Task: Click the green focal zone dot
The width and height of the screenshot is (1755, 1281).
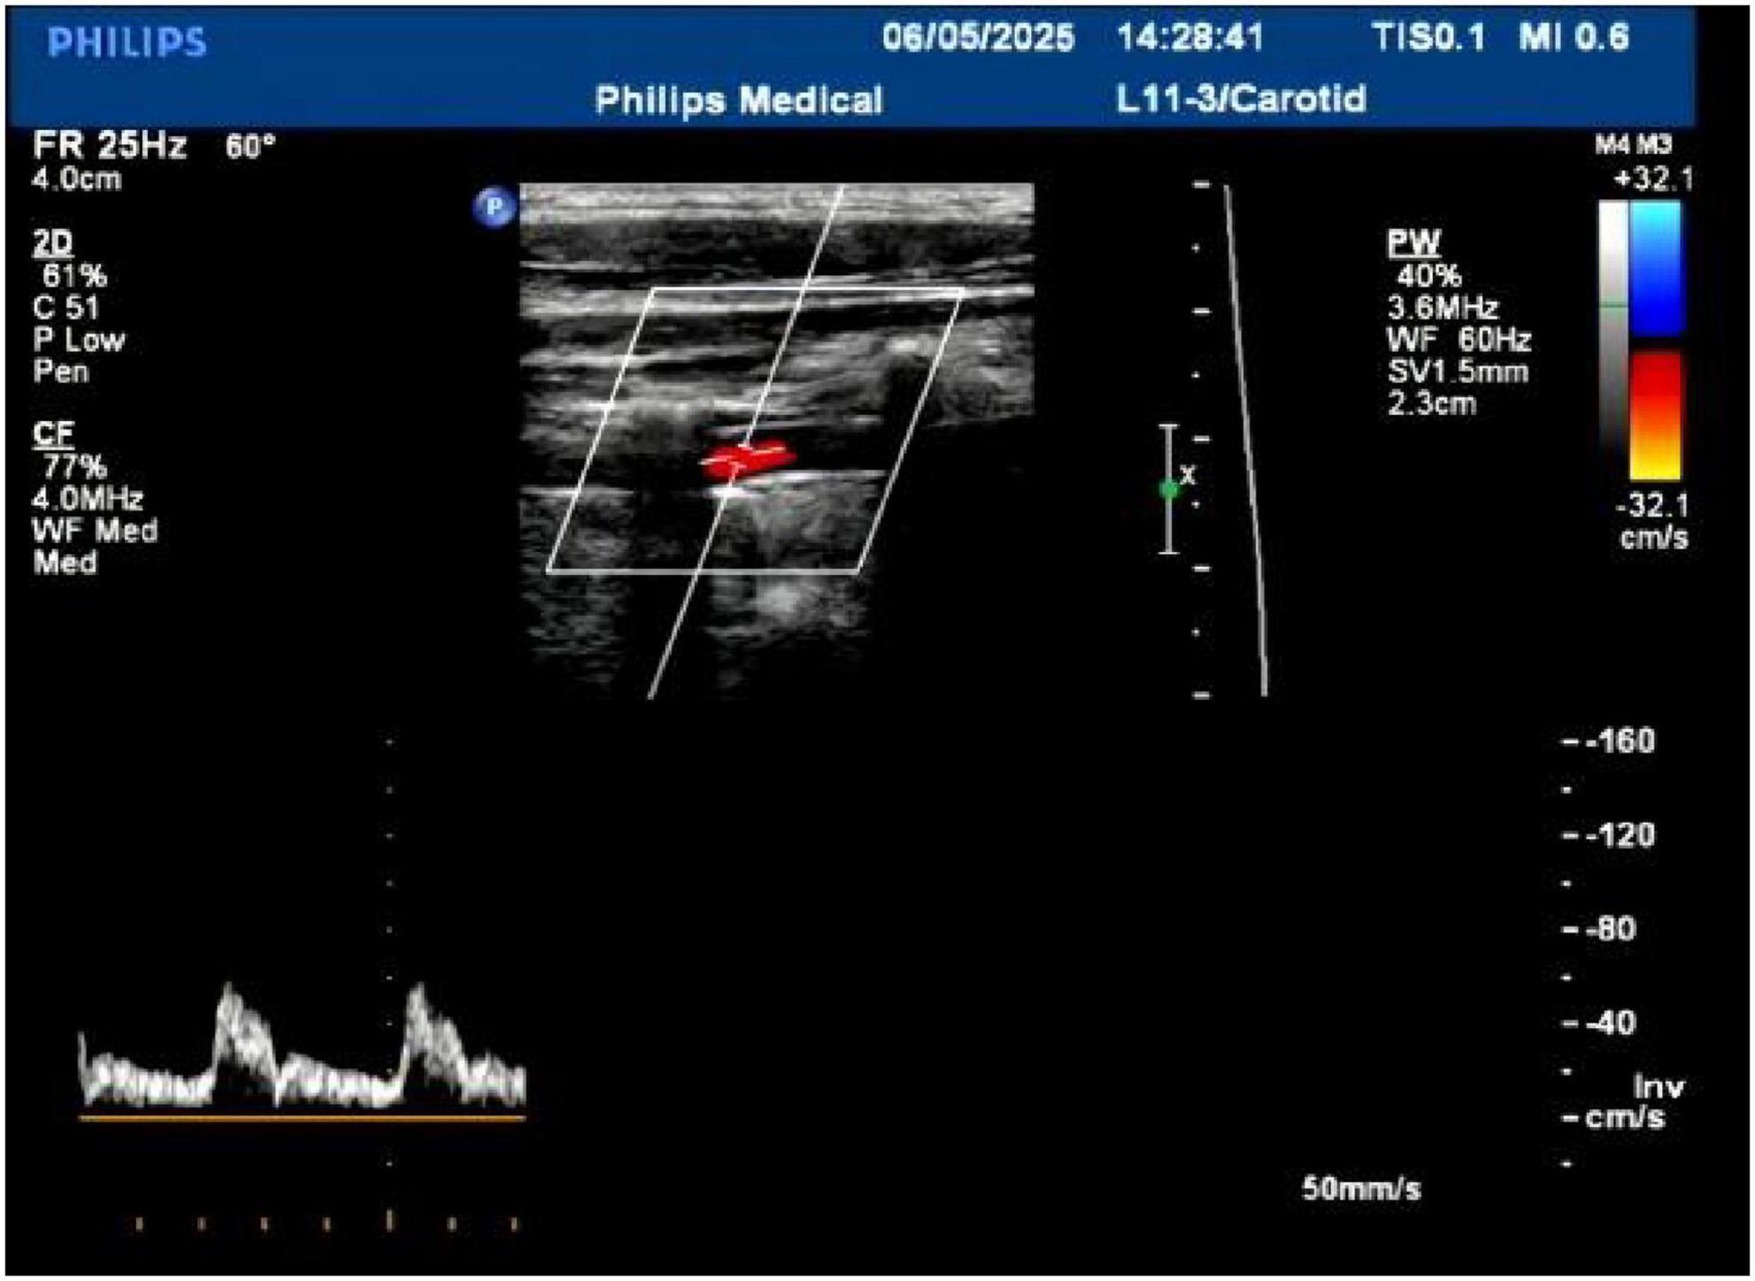Action: [1168, 488]
